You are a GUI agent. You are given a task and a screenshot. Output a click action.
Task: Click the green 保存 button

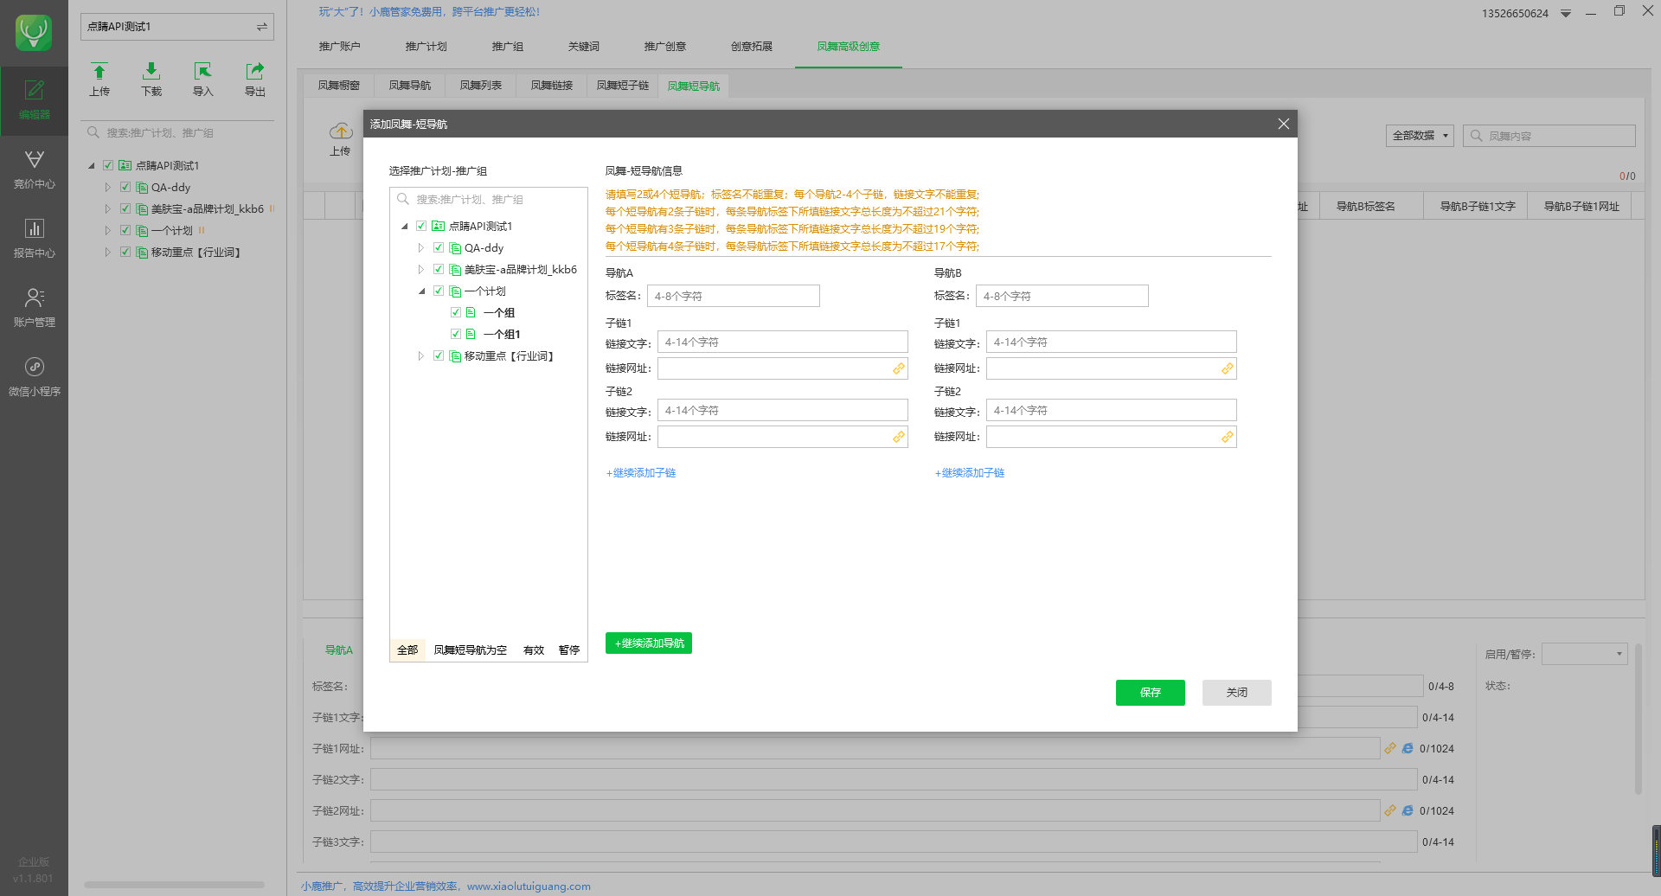click(1150, 692)
